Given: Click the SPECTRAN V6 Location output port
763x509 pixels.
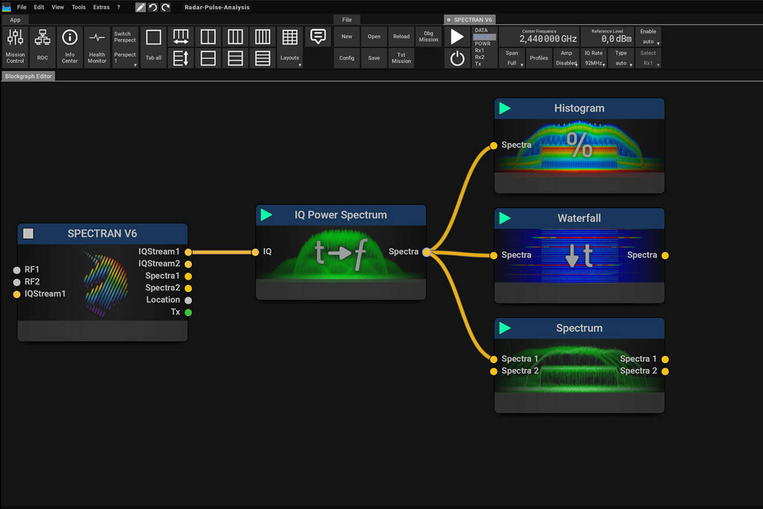Looking at the screenshot, I should tap(189, 300).
